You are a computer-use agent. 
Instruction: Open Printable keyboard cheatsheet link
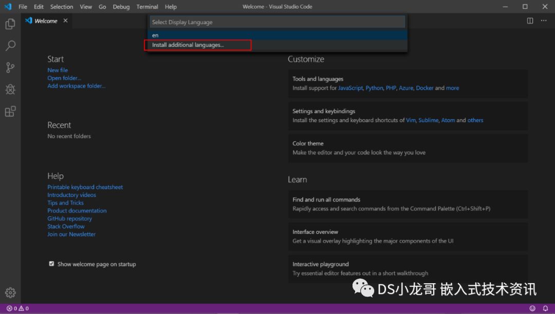pos(85,187)
